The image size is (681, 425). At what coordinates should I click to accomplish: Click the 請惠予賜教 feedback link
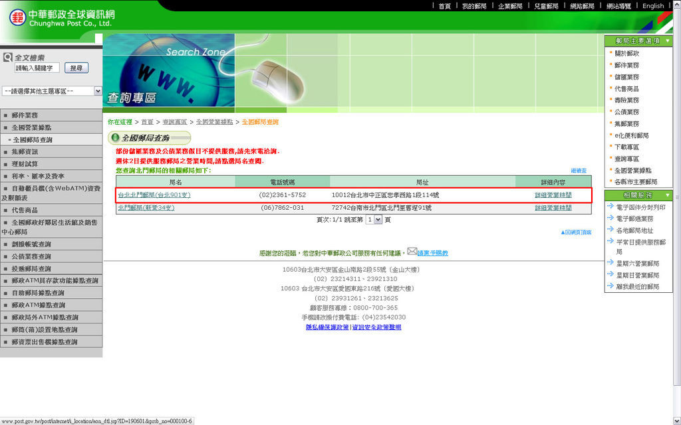click(432, 253)
